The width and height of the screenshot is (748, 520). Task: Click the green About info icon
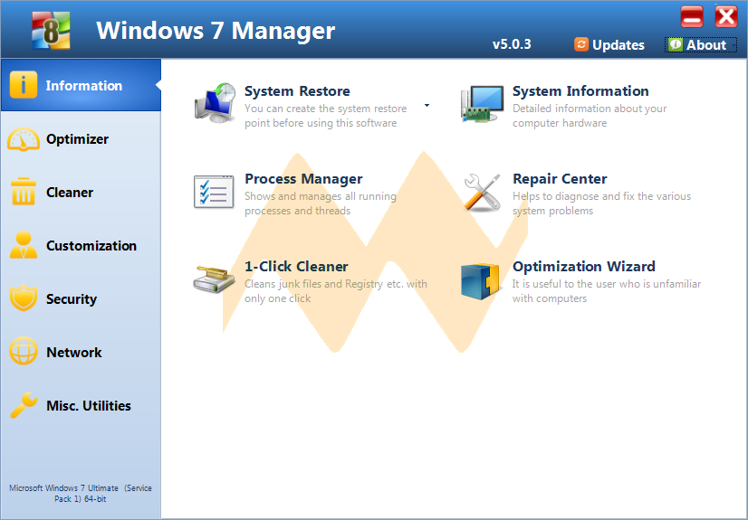[x=675, y=44]
